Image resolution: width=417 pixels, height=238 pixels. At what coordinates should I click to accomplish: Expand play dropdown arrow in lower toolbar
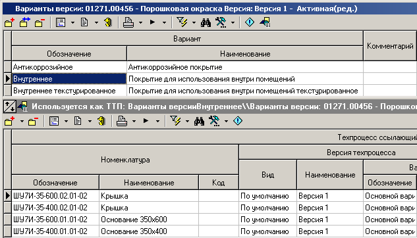(x=157, y=122)
